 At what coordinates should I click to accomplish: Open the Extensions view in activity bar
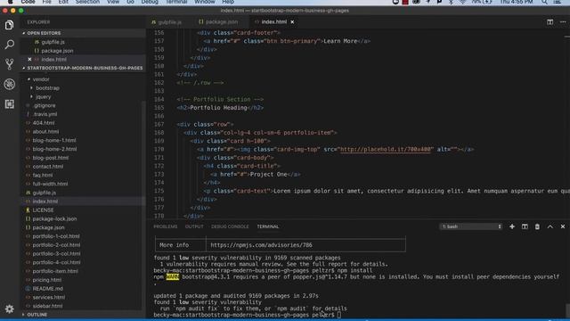pos(10,104)
